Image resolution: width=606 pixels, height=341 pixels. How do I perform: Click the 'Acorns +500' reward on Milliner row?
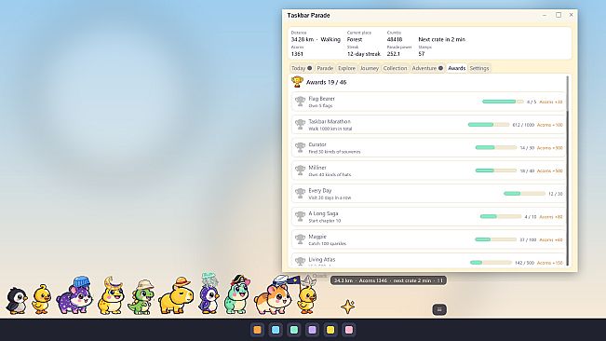tap(549, 170)
